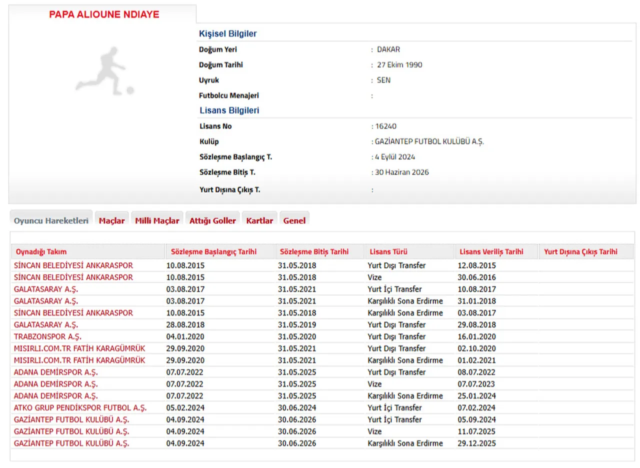The height and width of the screenshot is (468, 640).
Task: Click the Papa Alioune Ndiaye name heading
Action: pyautogui.click(x=104, y=15)
